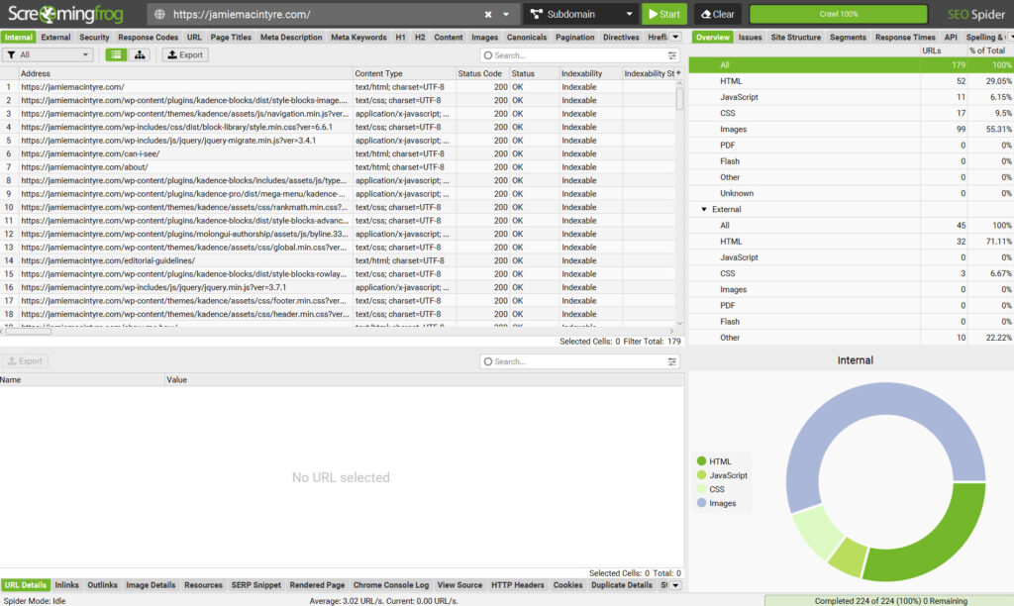Switch to list view icon

[x=117, y=55]
